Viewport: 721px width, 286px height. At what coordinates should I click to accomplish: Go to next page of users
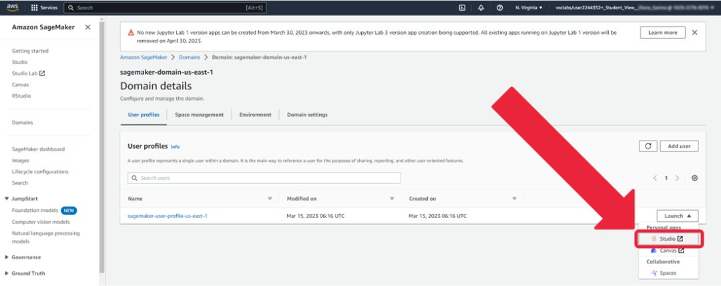tap(677, 178)
